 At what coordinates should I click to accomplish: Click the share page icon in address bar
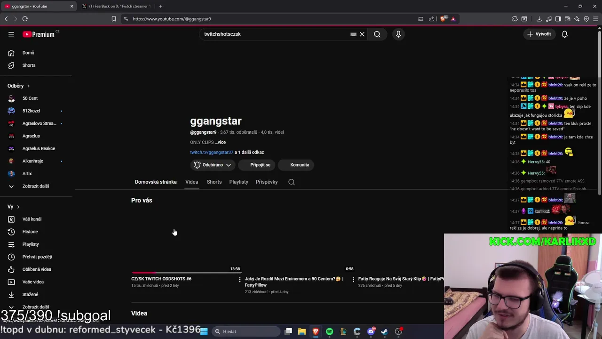click(x=431, y=19)
